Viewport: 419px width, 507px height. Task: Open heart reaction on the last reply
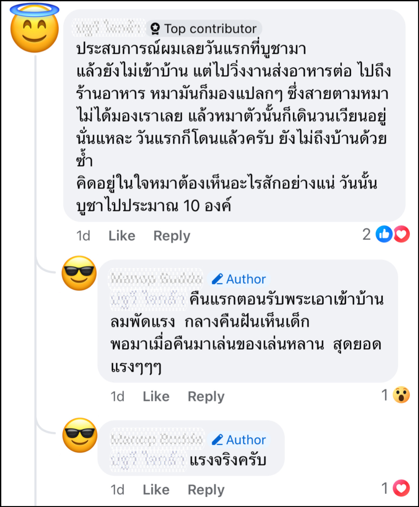click(401, 488)
